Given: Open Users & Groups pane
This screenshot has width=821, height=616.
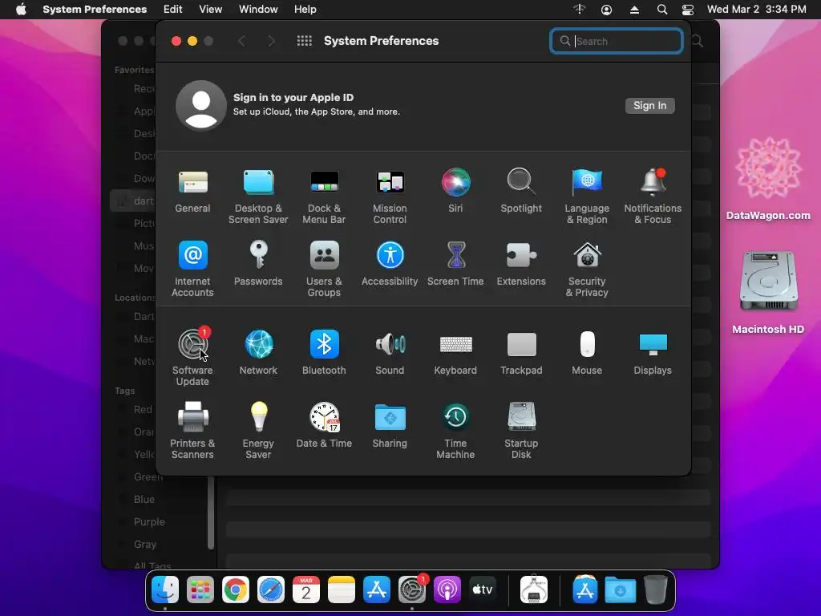Looking at the screenshot, I should 324,269.
